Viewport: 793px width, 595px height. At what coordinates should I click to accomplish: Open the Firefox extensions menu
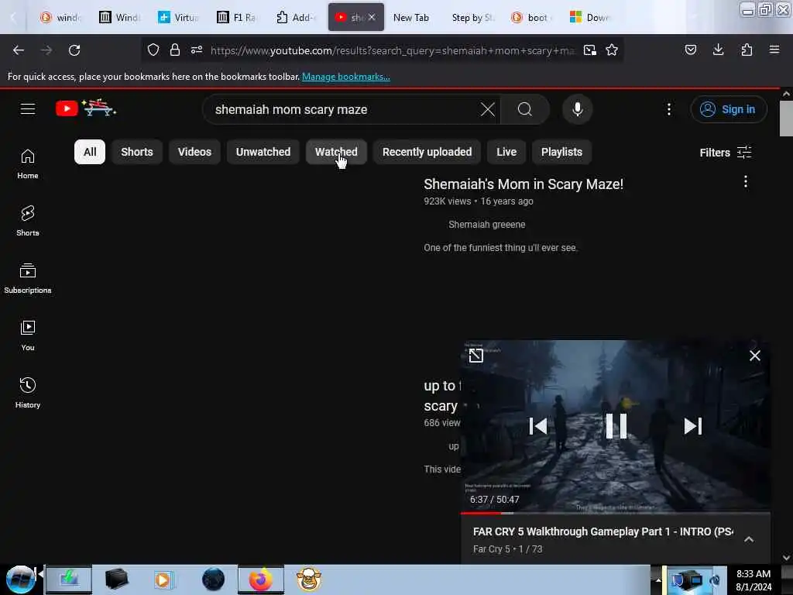coord(747,50)
